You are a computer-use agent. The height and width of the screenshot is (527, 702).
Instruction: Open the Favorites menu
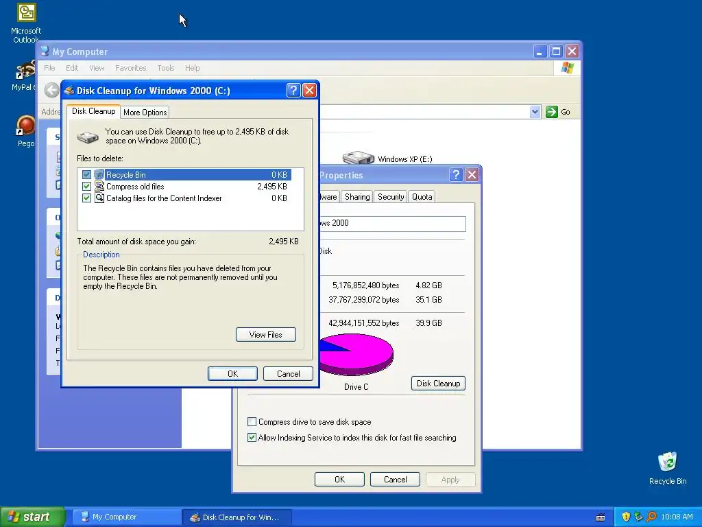pos(131,68)
